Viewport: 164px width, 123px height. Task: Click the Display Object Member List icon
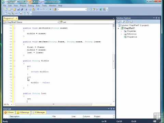click(x=6, y=13)
